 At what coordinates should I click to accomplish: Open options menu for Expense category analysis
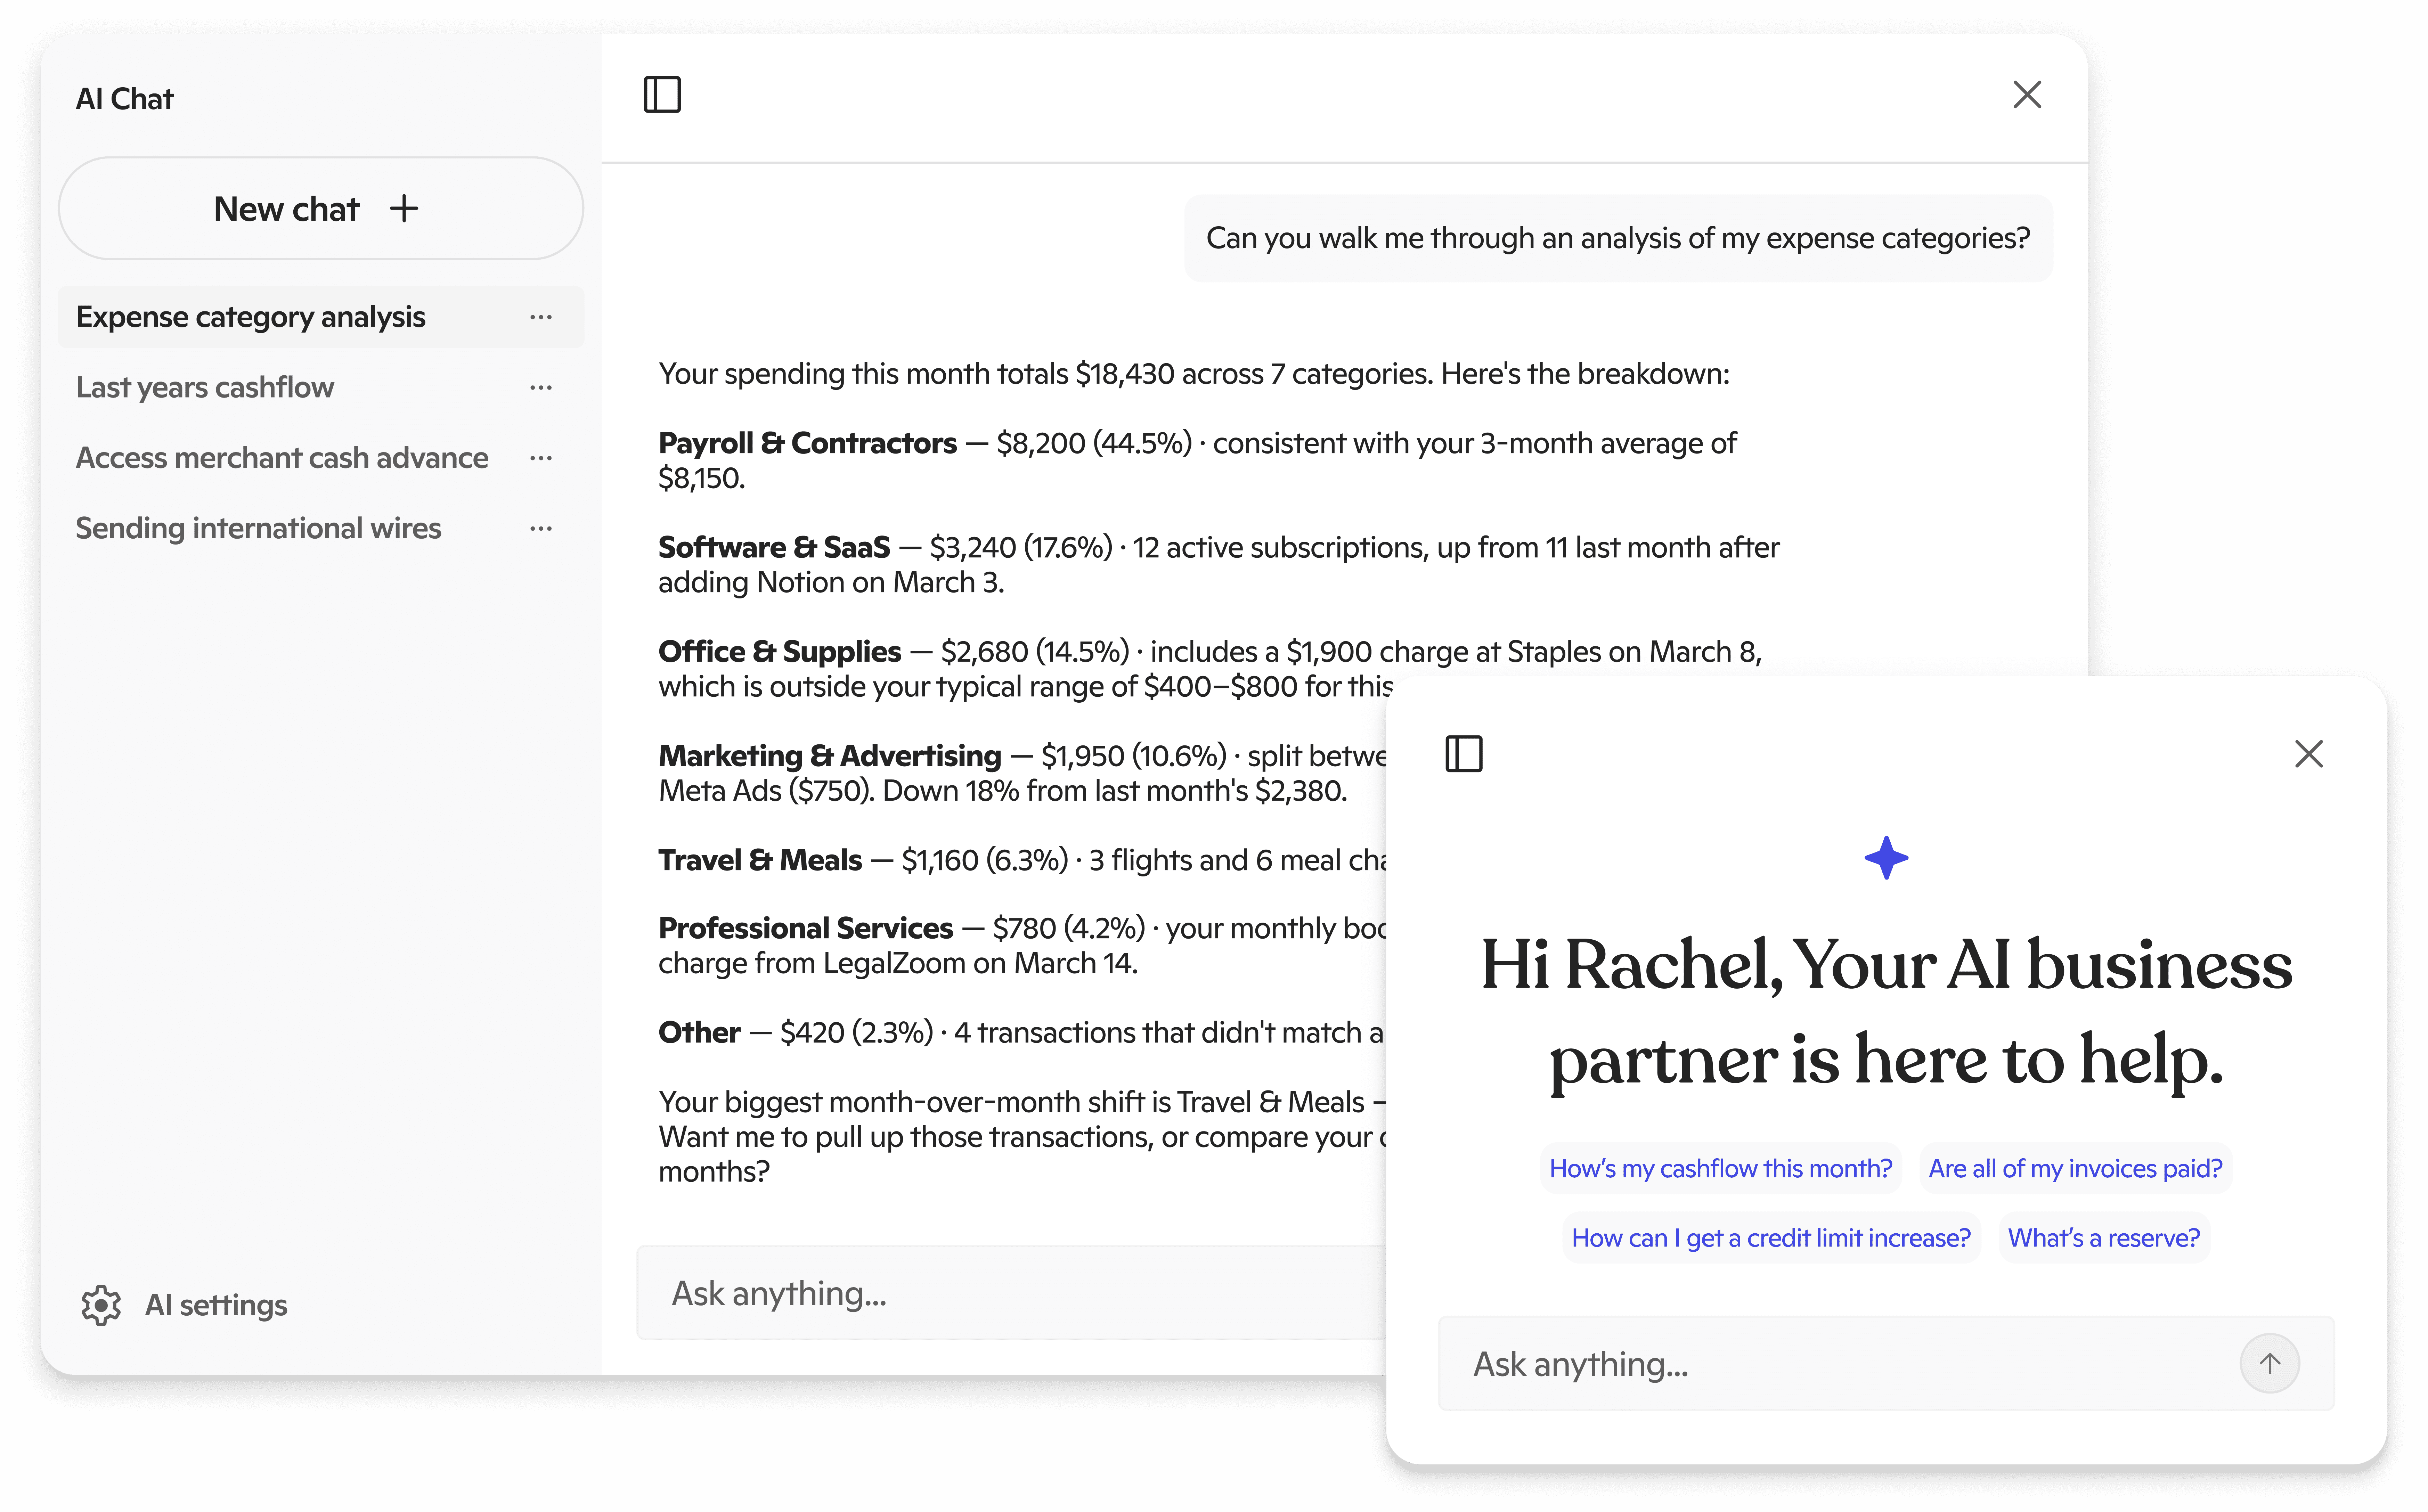(x=541, y=317)
